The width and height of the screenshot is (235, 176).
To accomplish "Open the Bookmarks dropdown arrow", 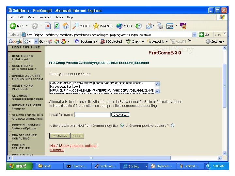I will click(x=97, y=42).
